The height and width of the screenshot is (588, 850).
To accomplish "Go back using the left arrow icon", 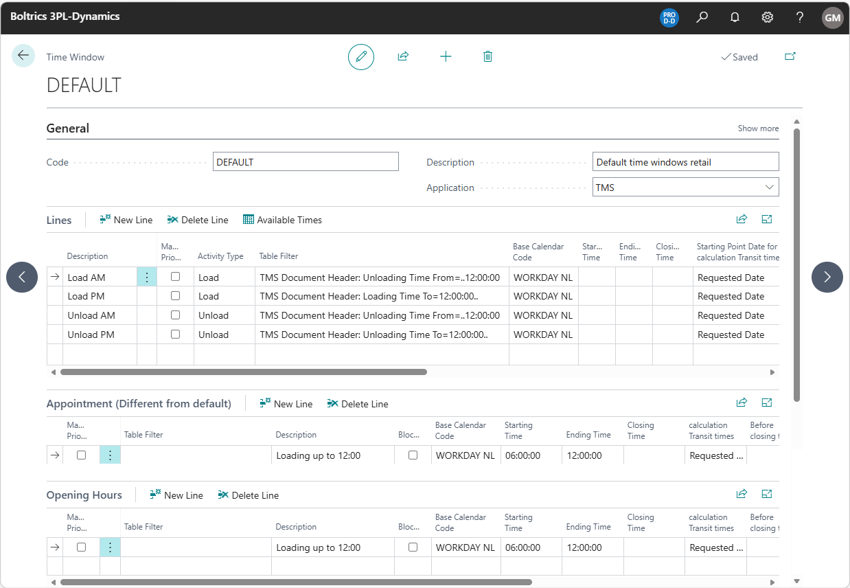I will coord(23,56).
